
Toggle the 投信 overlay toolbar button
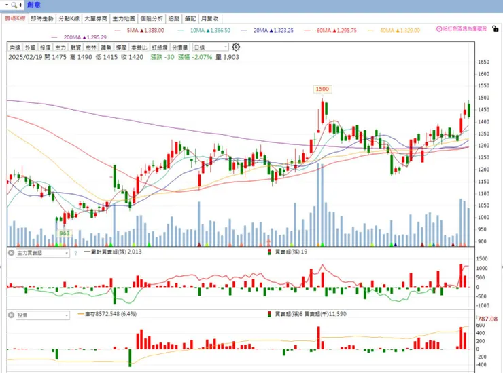coord(46,47)
